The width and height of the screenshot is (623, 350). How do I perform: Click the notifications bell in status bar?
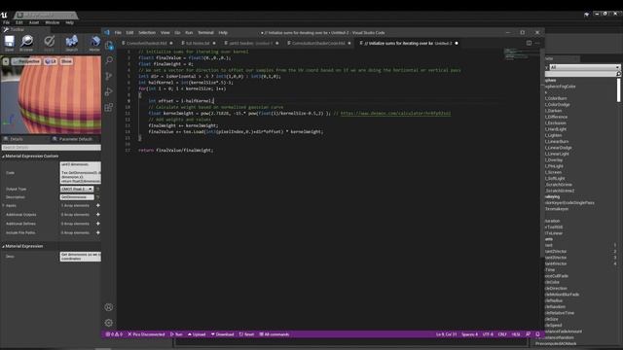pos(537,334)
